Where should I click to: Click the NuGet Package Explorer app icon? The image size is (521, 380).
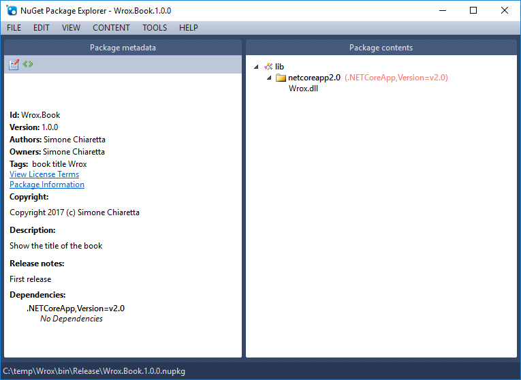[12, 11]
